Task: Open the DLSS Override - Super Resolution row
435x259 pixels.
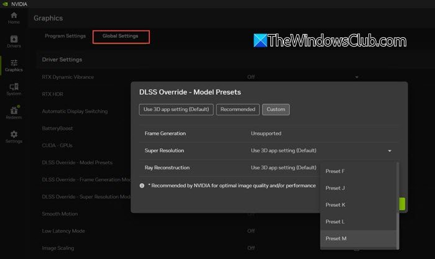Action: point(86,197)
